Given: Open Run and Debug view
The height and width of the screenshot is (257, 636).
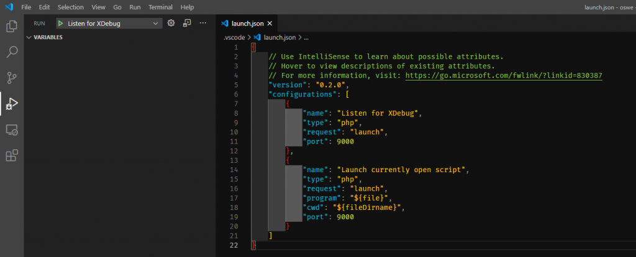Looking at the screenshot, I should [12, 104].
